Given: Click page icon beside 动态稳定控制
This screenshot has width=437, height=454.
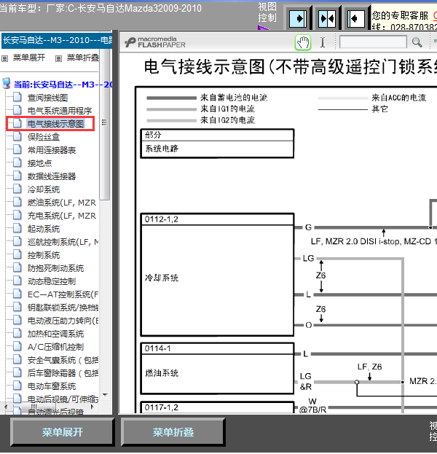Looking at the screenshot, I should [x=17, y=281].
